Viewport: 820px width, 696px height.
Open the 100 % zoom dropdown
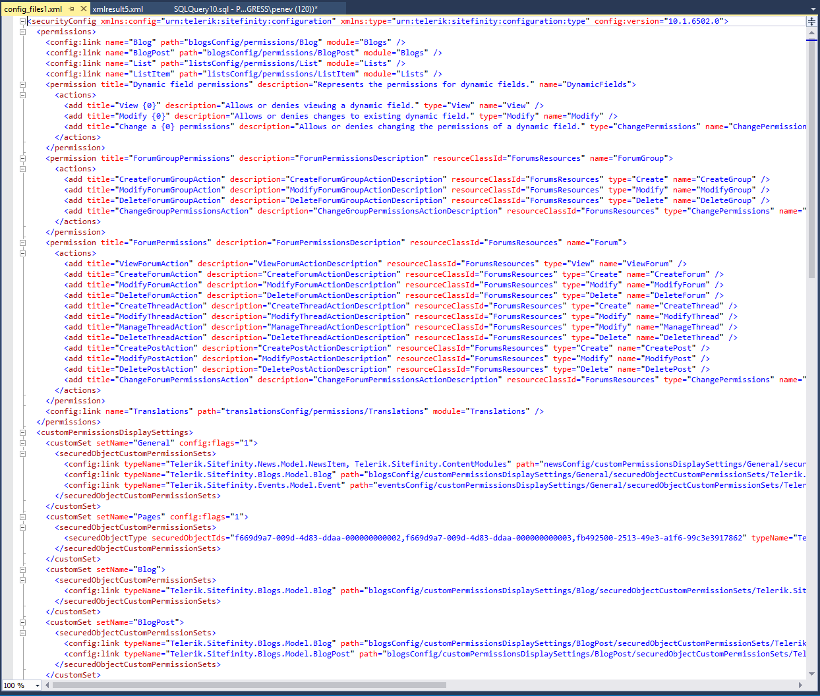37,685
